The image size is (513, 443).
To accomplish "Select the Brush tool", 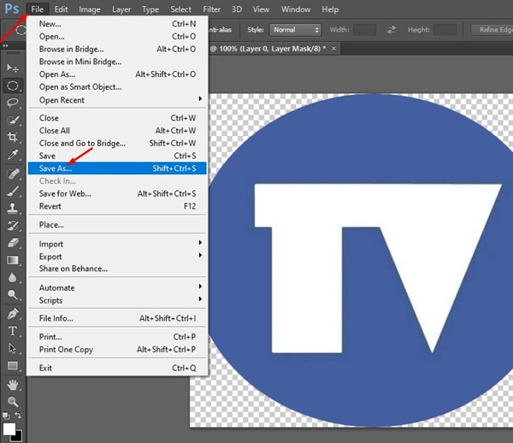I will click(x=13, y=191).
